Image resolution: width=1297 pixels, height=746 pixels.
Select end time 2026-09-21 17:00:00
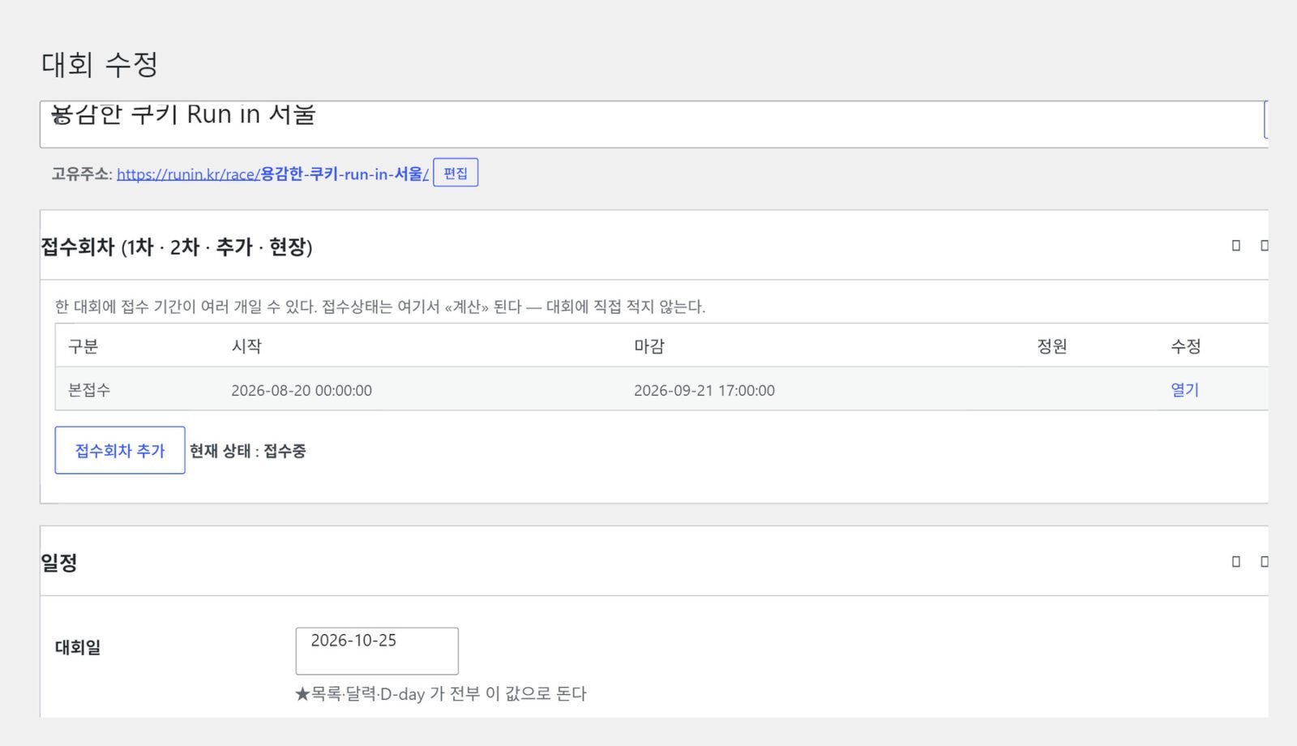pyautogui.click(x=704, y=390)
